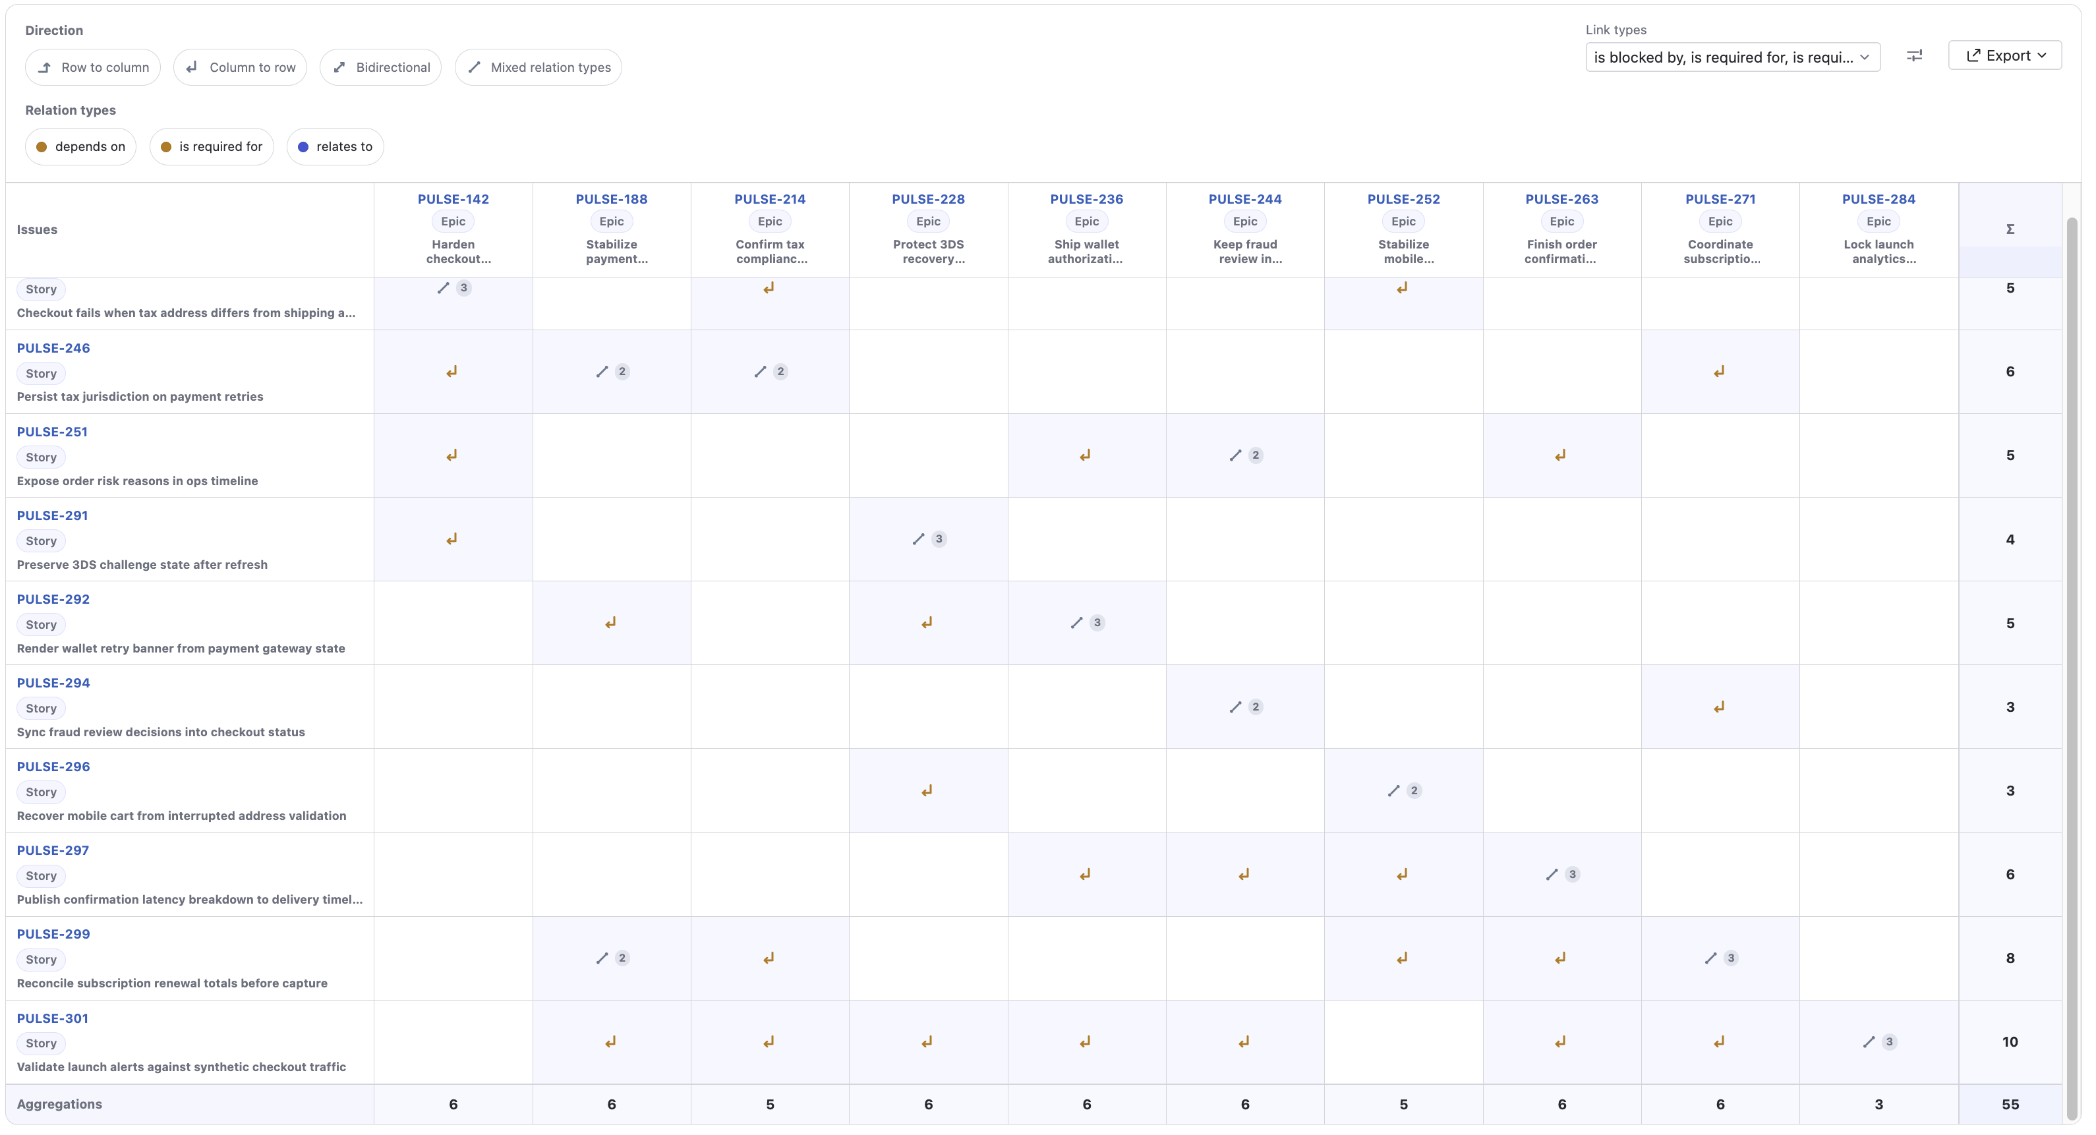Image resolution: width=2096 pixels, height=1135 pixels.
Task: Switch direction to Column to row
Action: click(x=240, y=67)
